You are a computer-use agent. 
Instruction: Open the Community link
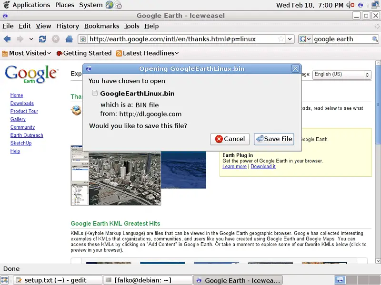(22, 127)
